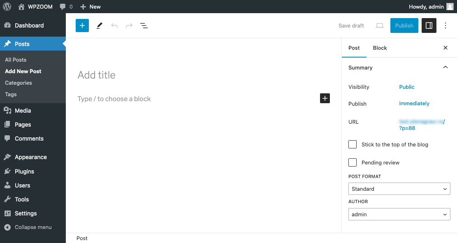This screenshot has height=243, width=457.
Task: Click the WordPress logo in admin bar
Action: point(7,7)
